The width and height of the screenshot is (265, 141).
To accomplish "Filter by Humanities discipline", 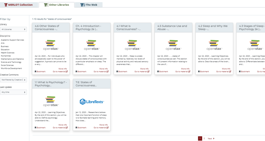I will tap(6, 56).
